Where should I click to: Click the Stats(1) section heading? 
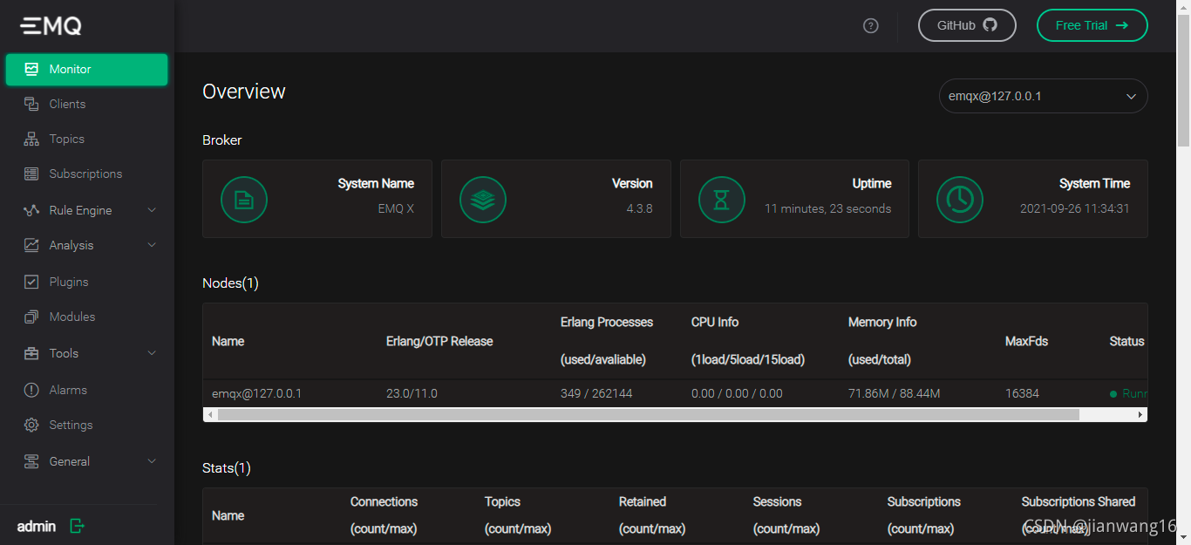(x=227, y=468)
